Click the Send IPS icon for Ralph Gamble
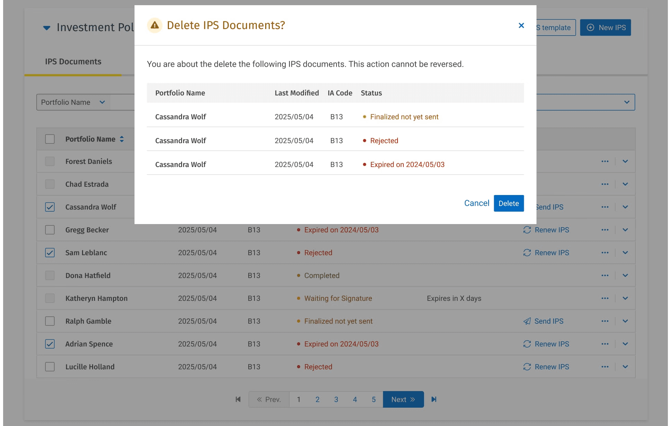Image resolution: width=671 pixels, height=426 pixels. tap(527, 321)
